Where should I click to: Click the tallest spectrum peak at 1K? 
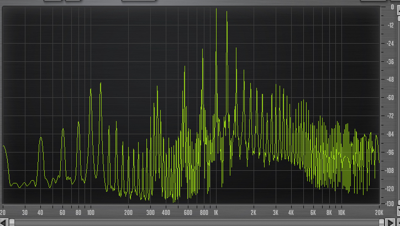(x=217, y=10)
